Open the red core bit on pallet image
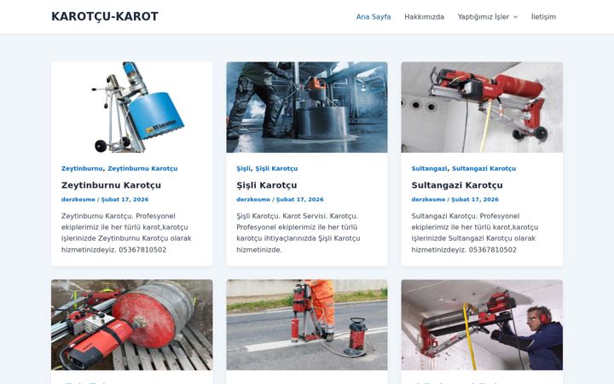Viewport: 614px width, 384px height. click(x=132, y=325)
